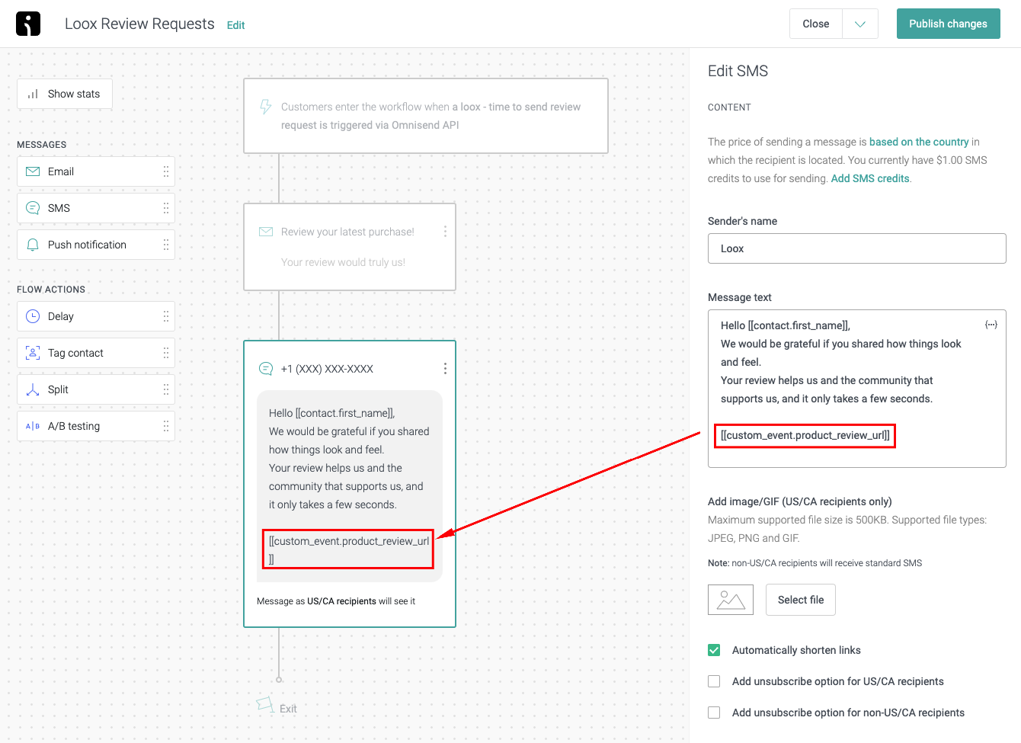Insert personalization tag via message text icon
The image size is (1021, 743).
click(x=991, y=325)
